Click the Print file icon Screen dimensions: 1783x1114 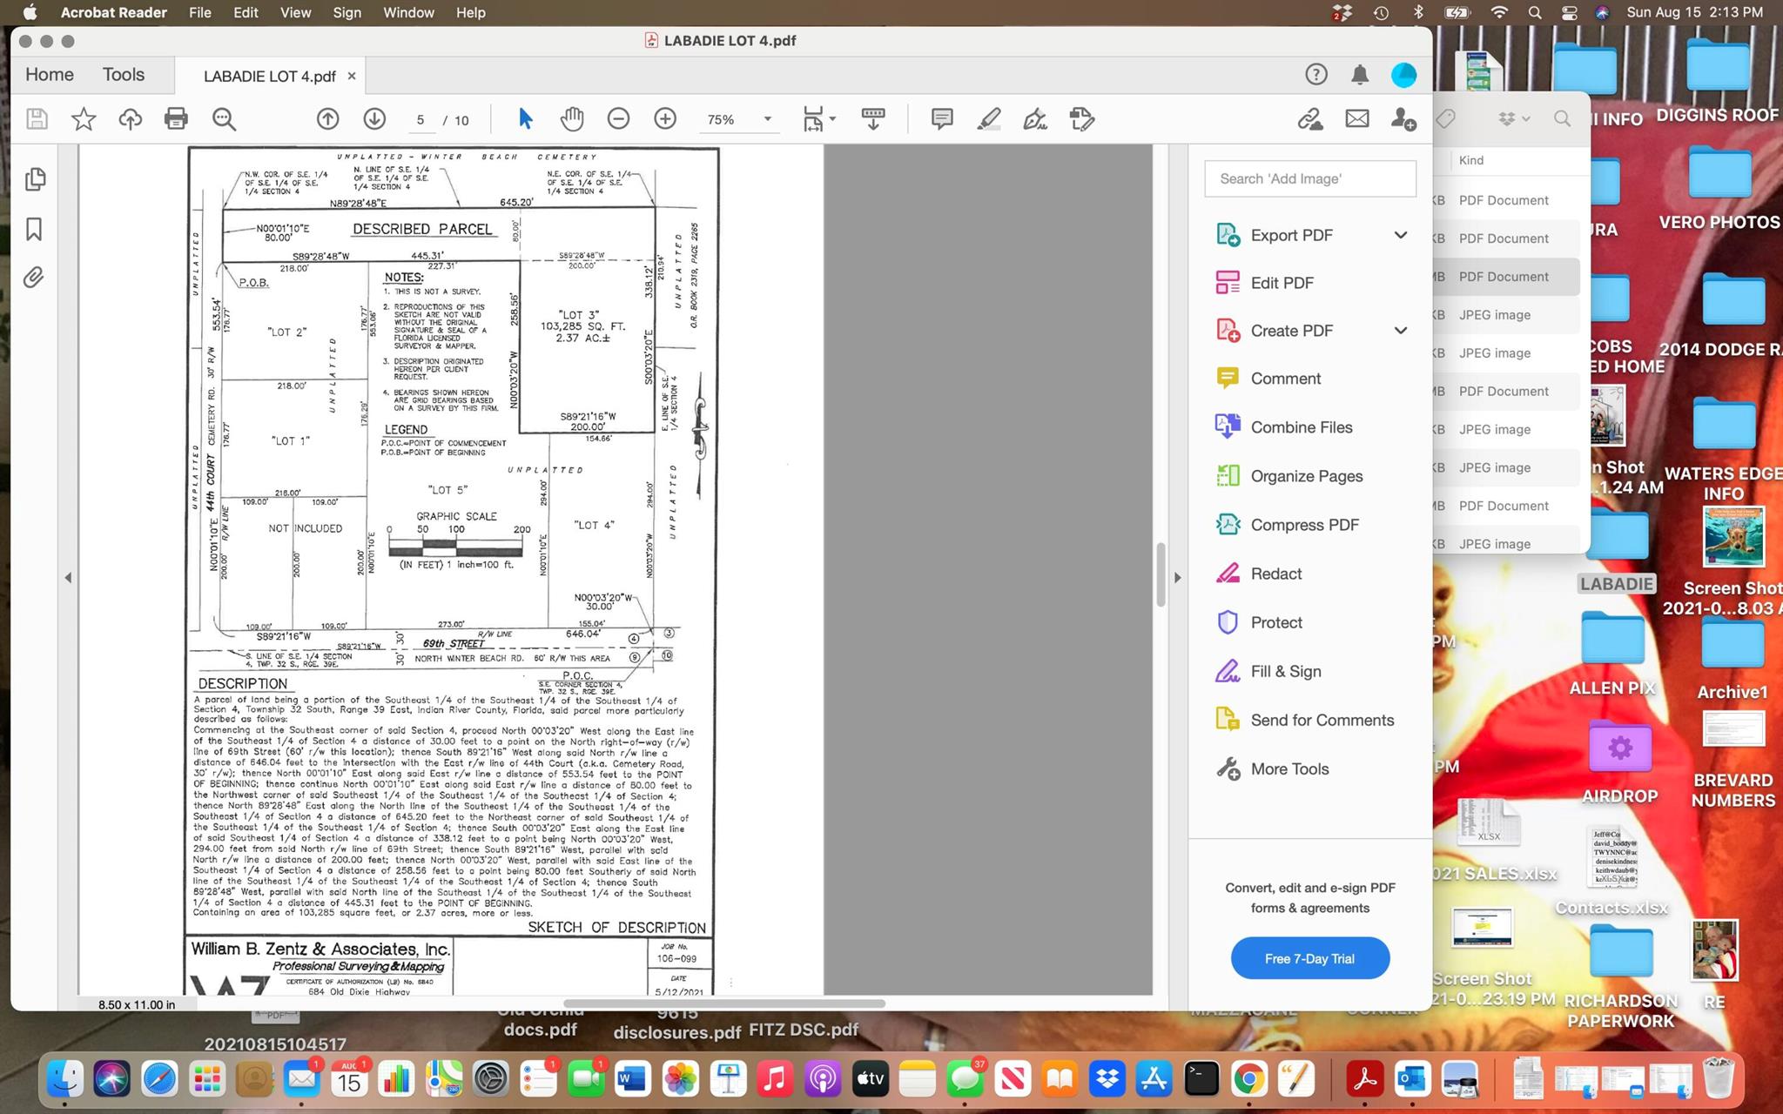(176, 119)
